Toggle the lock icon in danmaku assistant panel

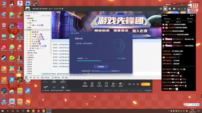click(x=191, y=15)
